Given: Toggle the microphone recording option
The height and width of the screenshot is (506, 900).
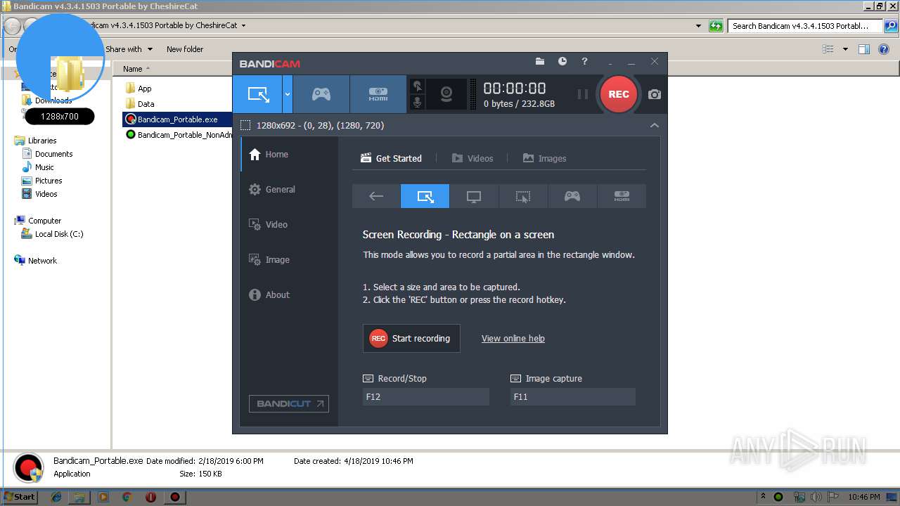Looking at the screenshot, I should [x=418, y=103].
